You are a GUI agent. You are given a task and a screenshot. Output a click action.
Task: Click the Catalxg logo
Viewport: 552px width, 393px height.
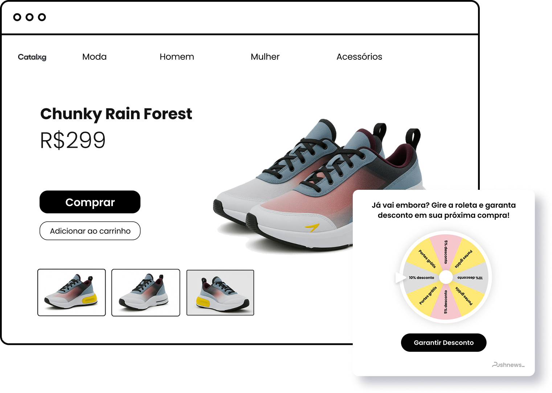click(32, 57)
